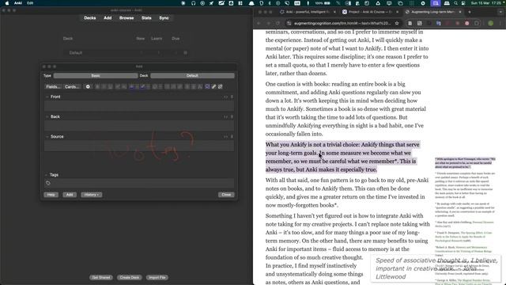Viewport: 506px width, 285px height.
Task: Click into the Source field input
Action: point(139,146)
